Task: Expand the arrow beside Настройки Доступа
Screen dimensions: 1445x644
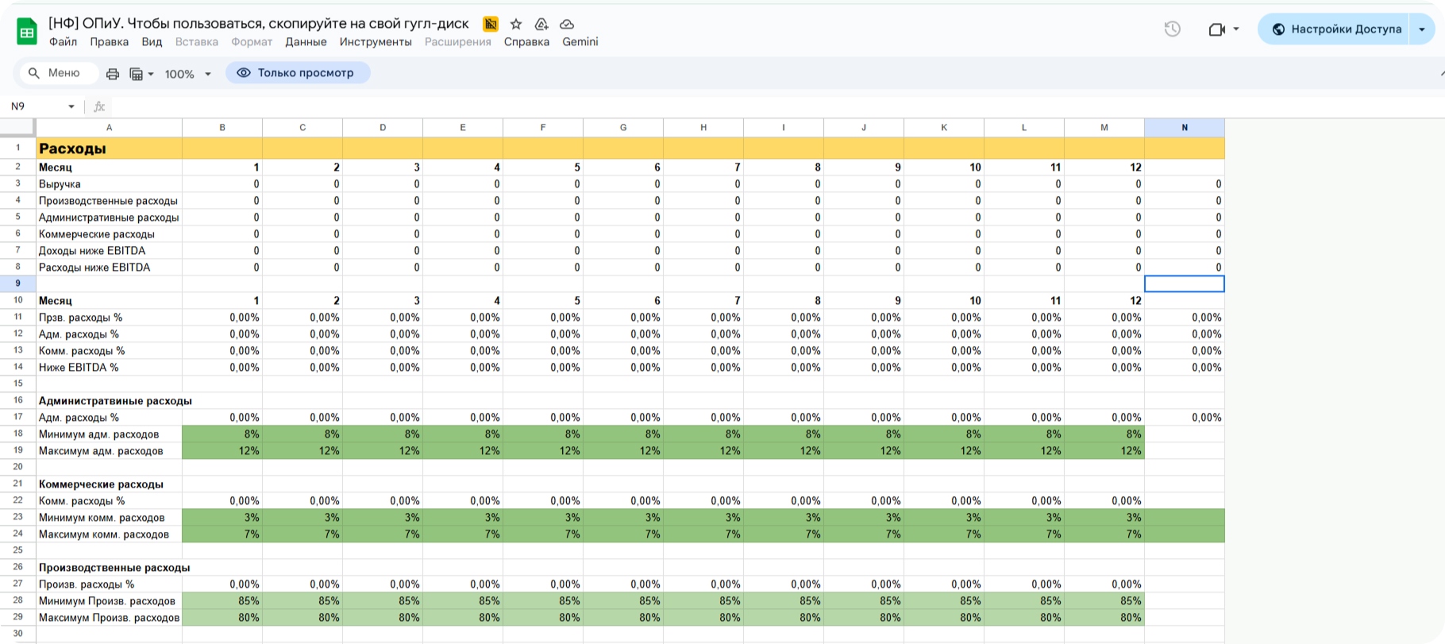Action: click(1422, 29)
